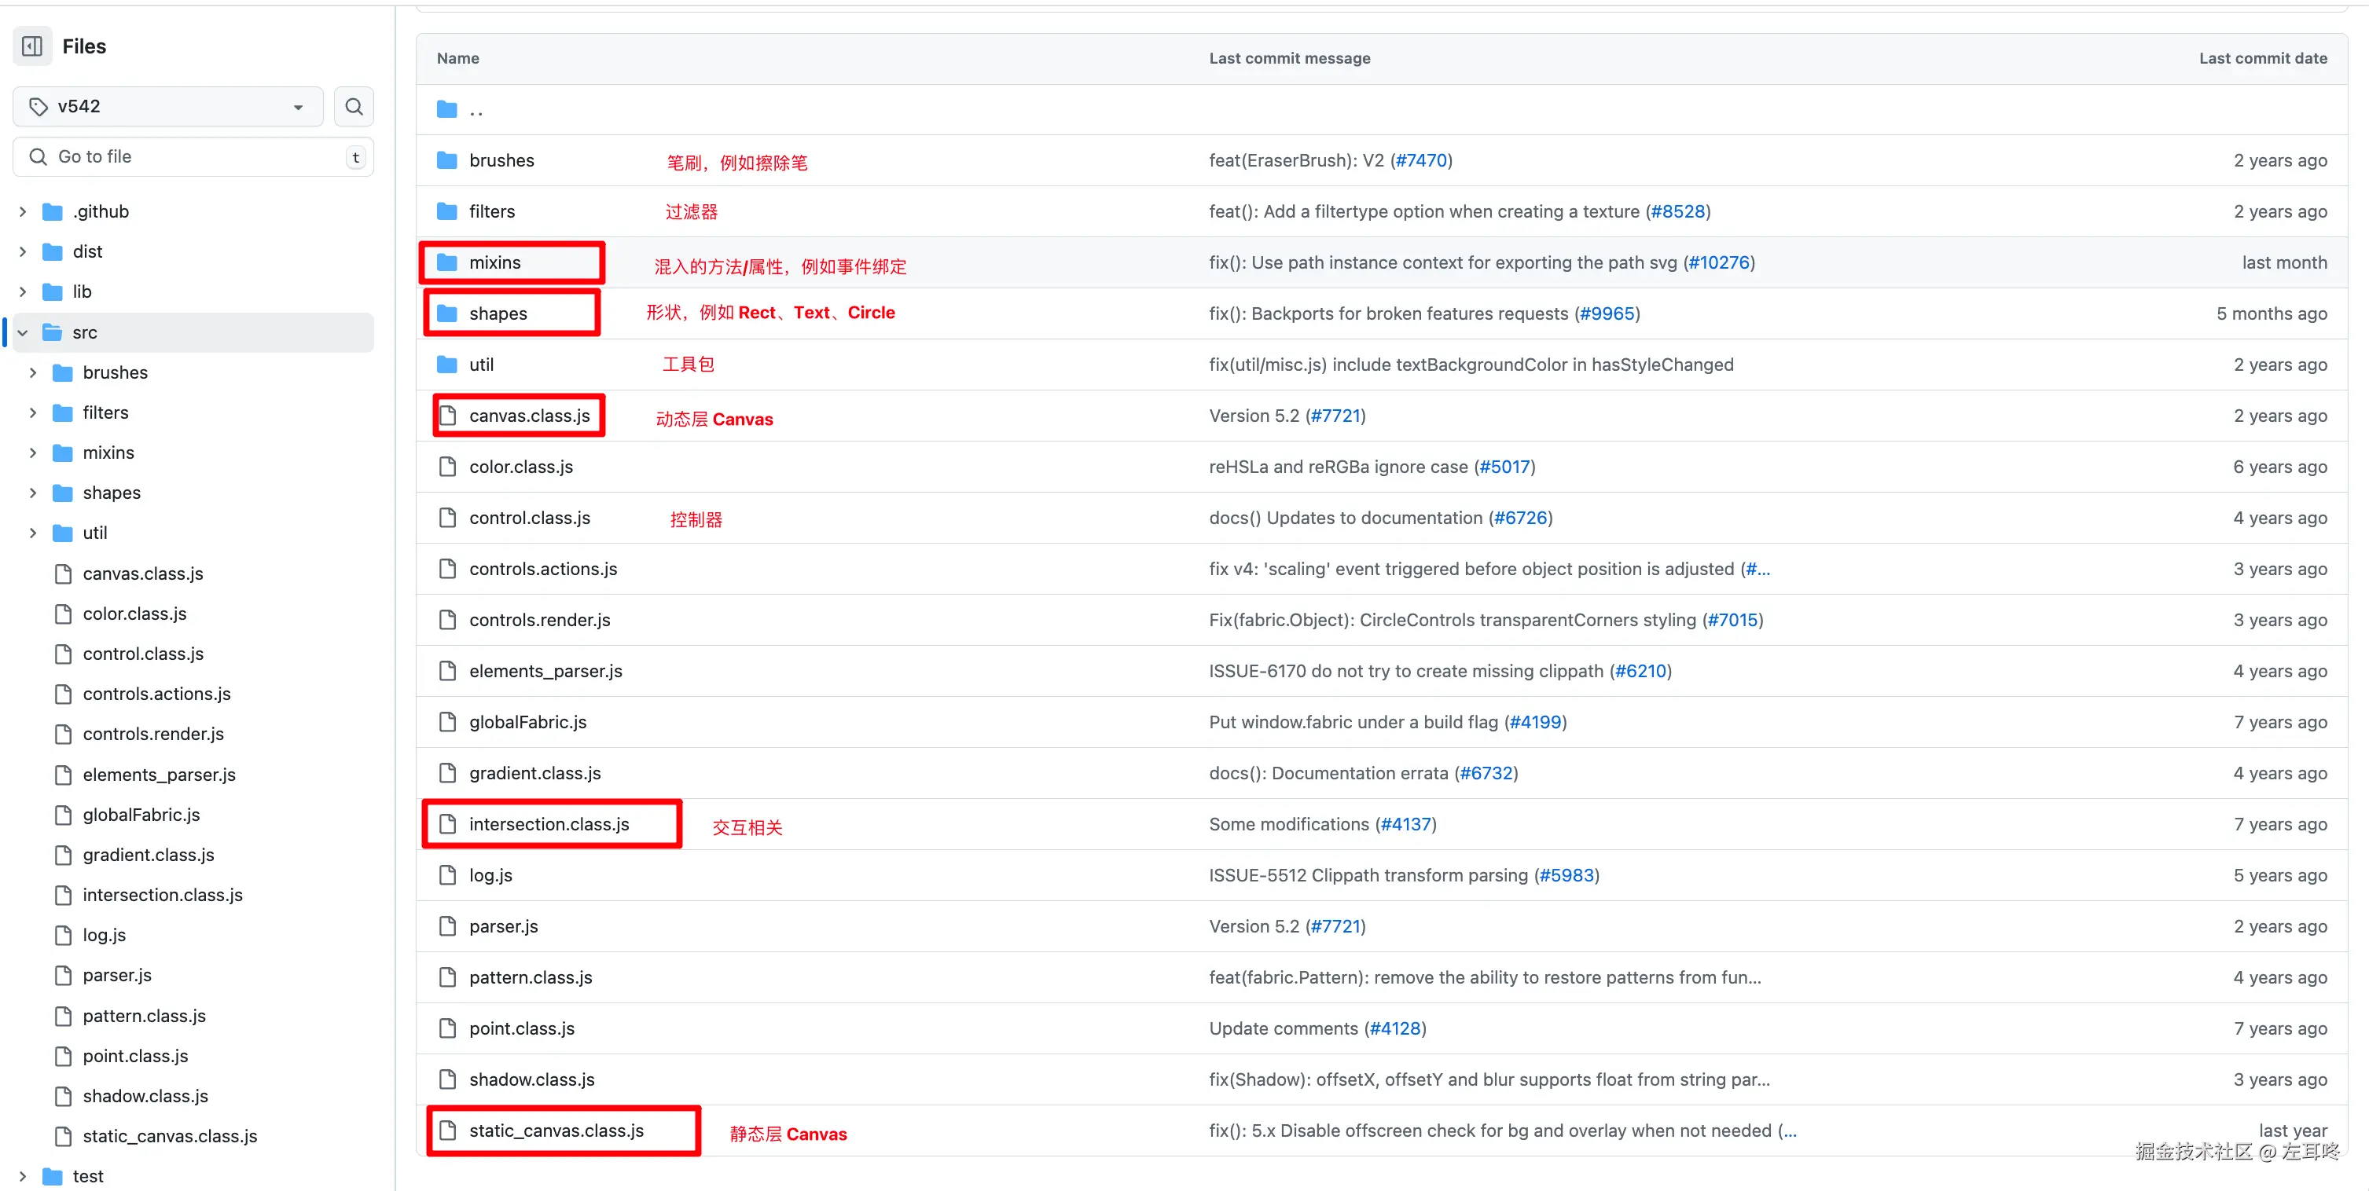Viewport: 2369px width, 1191px height.
Task: Open commit link #7470
Action: (1421, 161)
